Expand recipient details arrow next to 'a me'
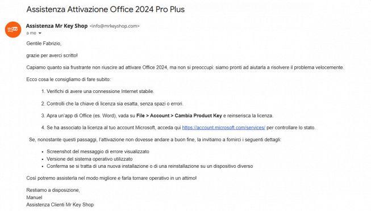The image size is (371, 211). [40, 33]
